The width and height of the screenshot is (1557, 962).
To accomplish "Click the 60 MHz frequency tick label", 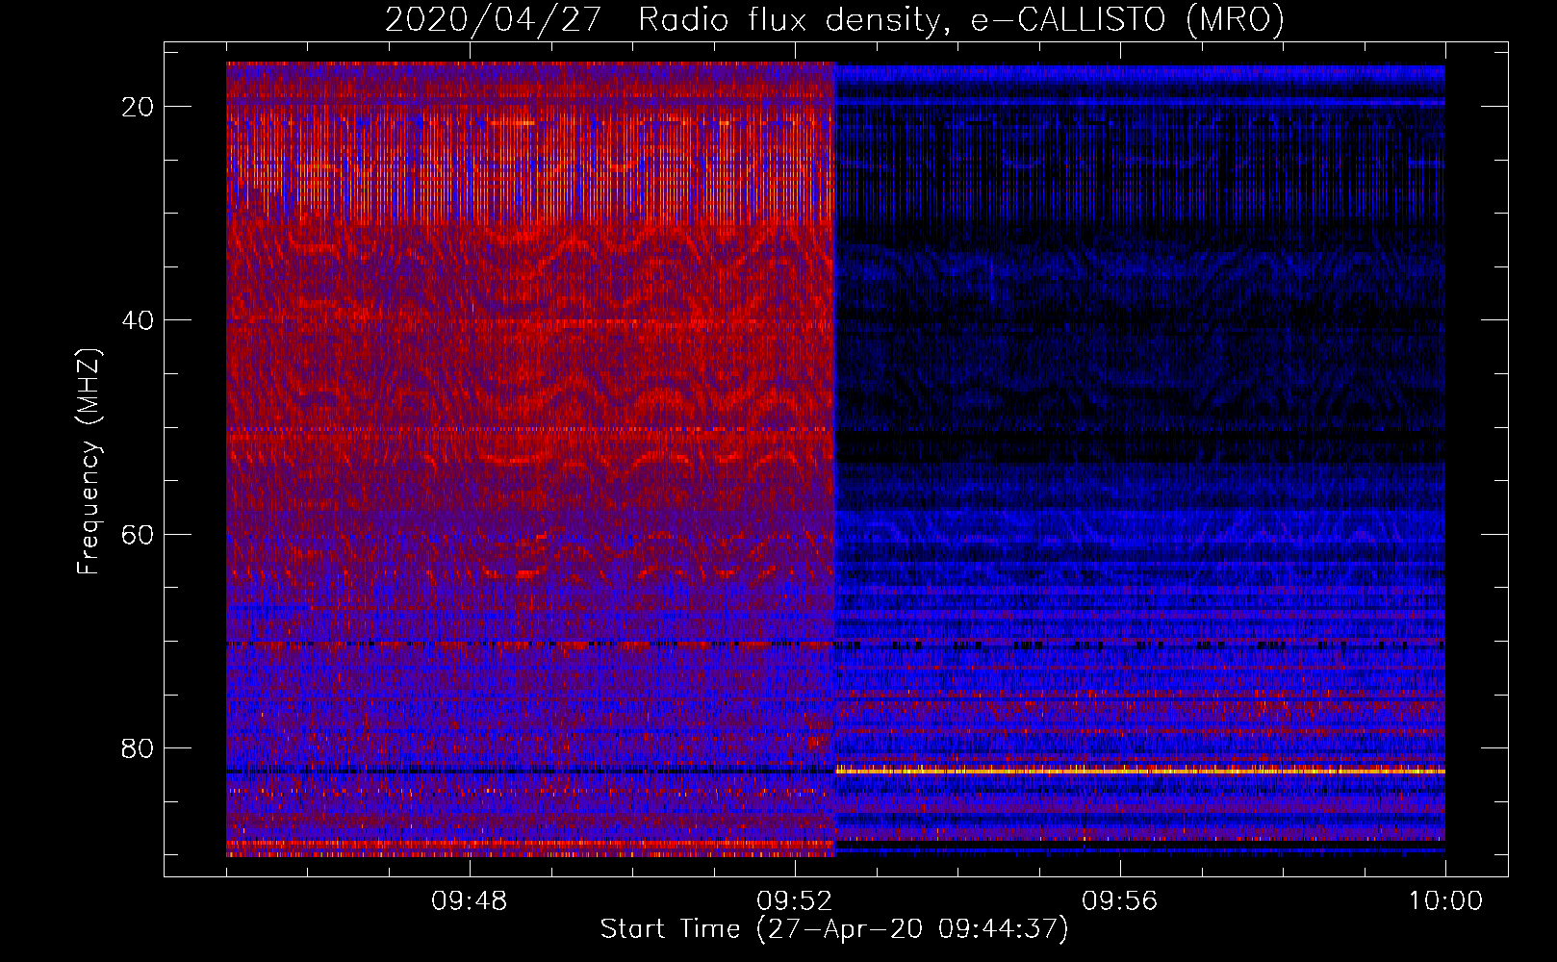I will coord(138,534).
